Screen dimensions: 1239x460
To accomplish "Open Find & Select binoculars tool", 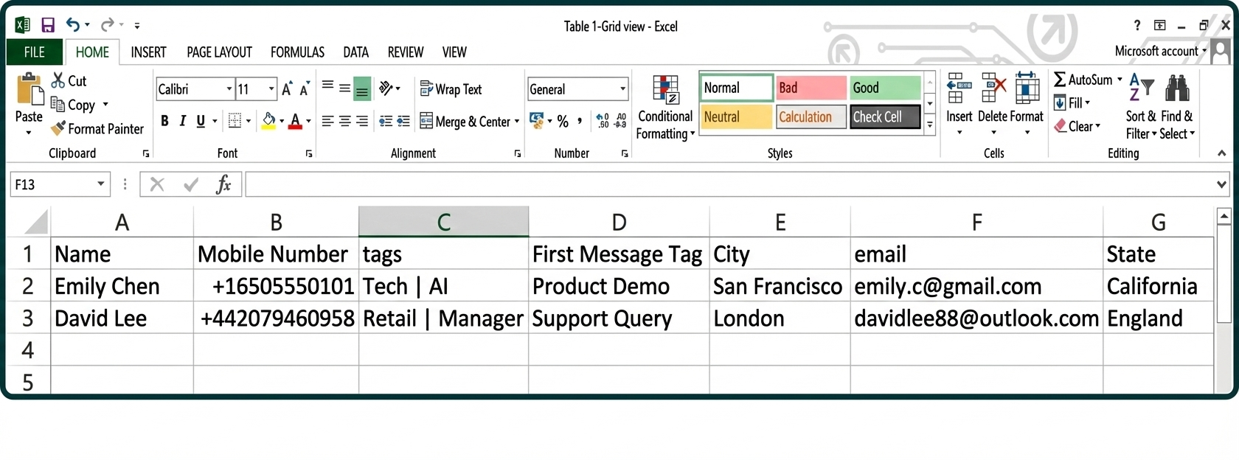I will tap(1176, 90).
